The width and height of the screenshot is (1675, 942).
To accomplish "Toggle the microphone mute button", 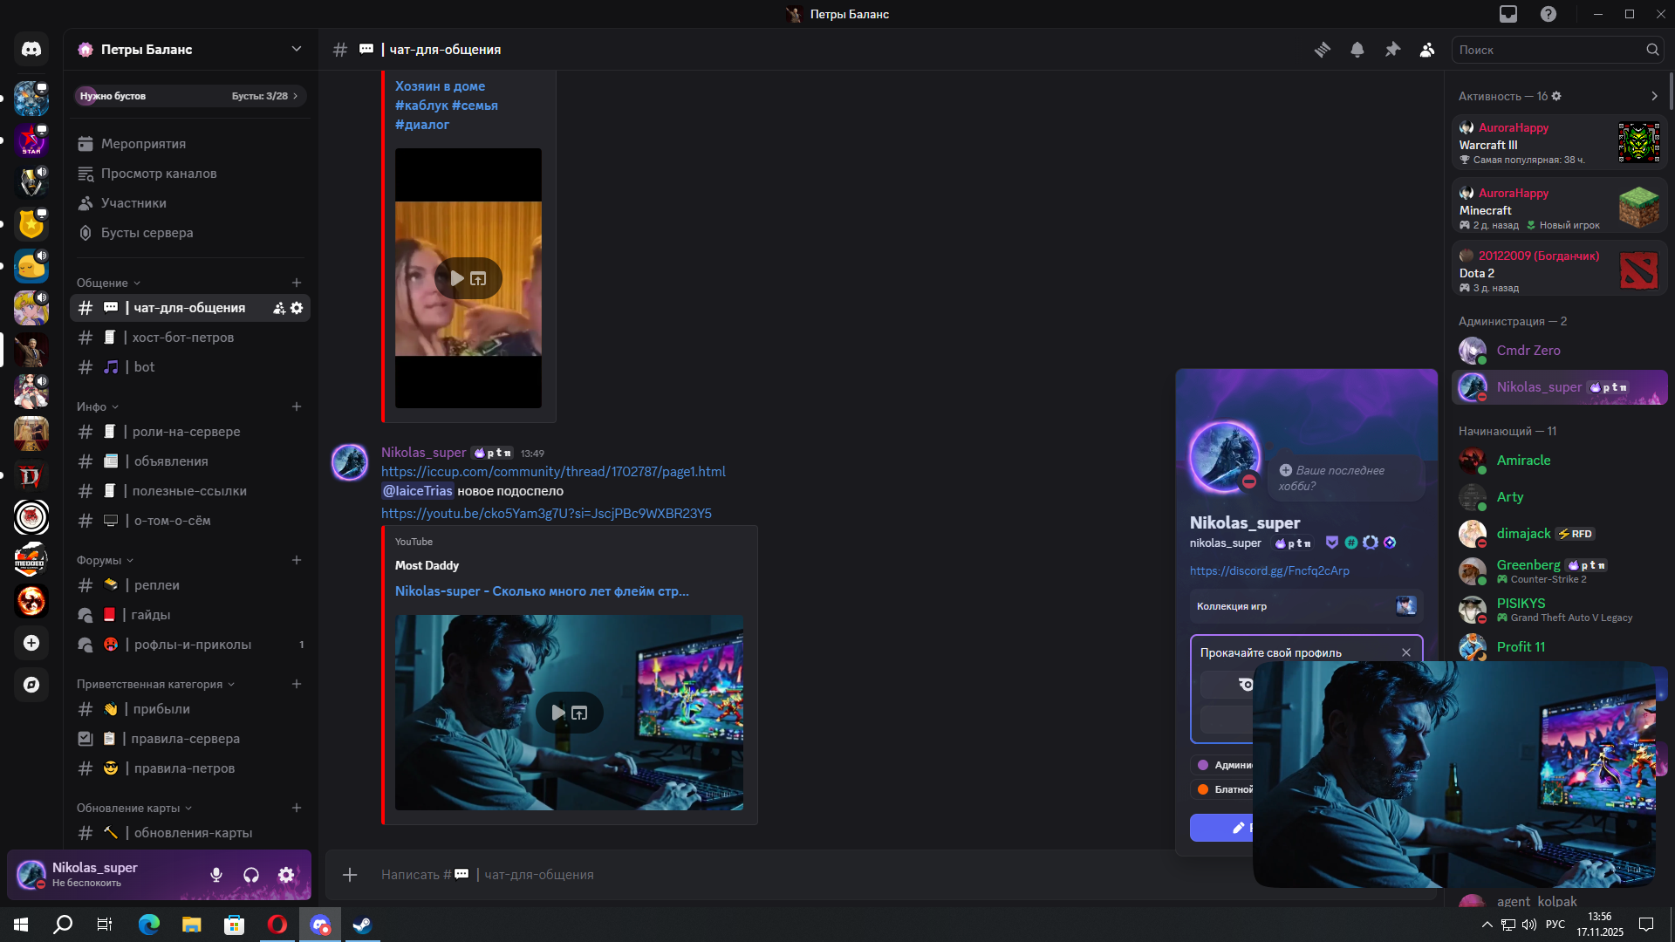I will tap(216, 875).
